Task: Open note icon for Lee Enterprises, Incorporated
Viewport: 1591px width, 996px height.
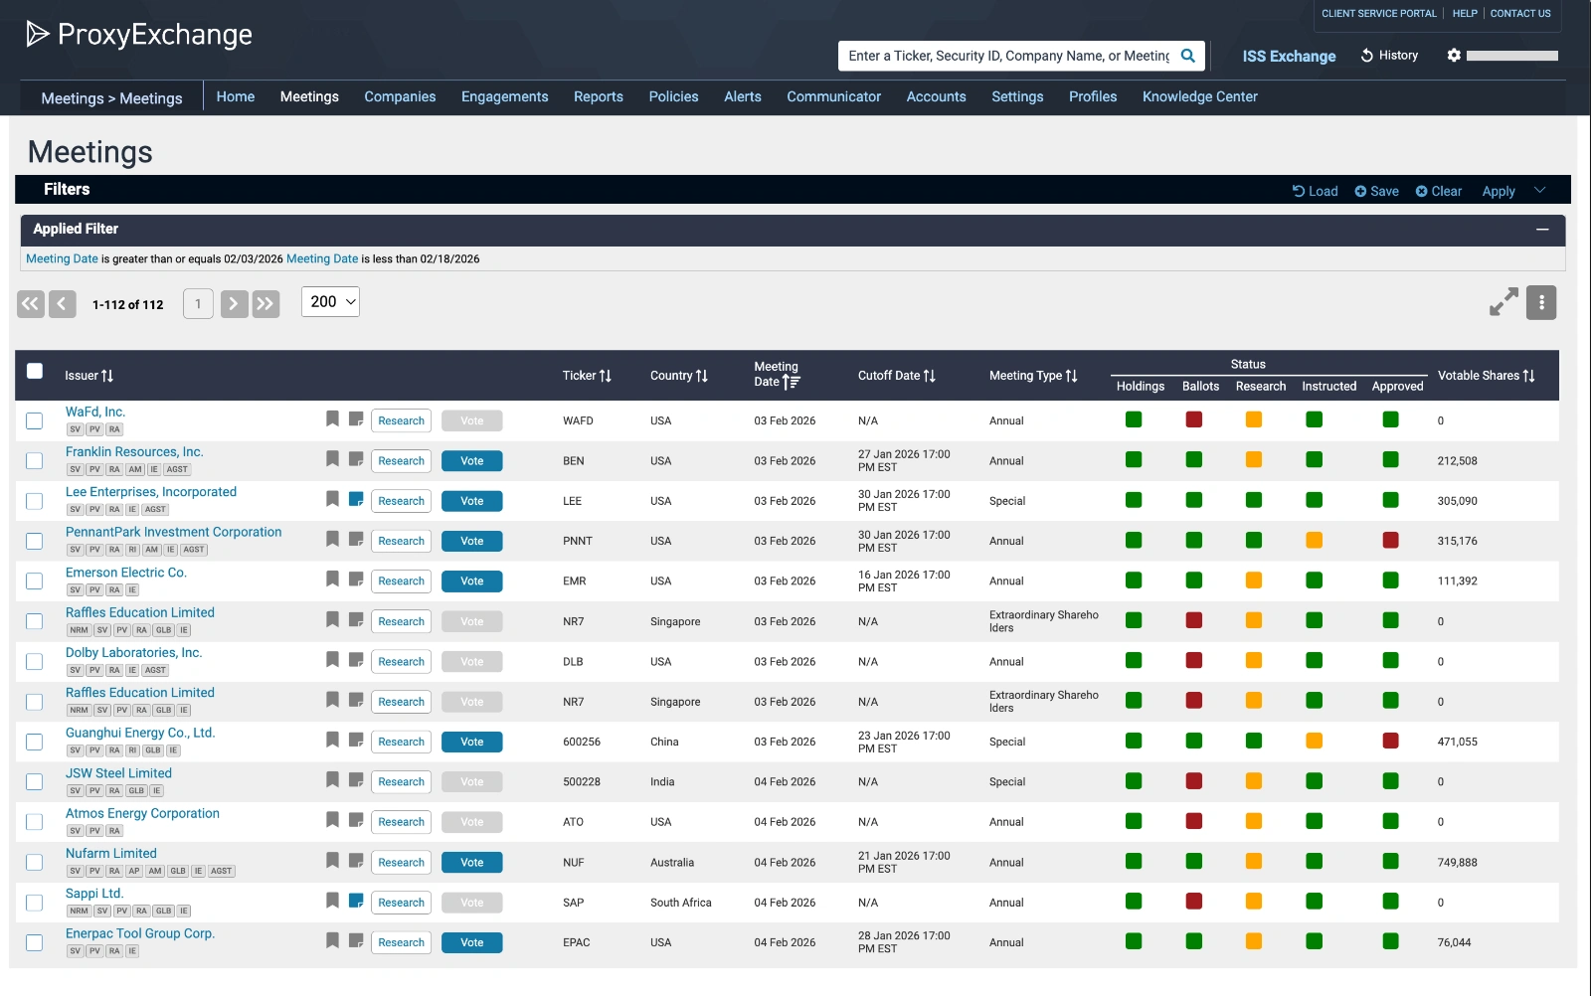Action: pyautogui.click(x=356, y=499)
